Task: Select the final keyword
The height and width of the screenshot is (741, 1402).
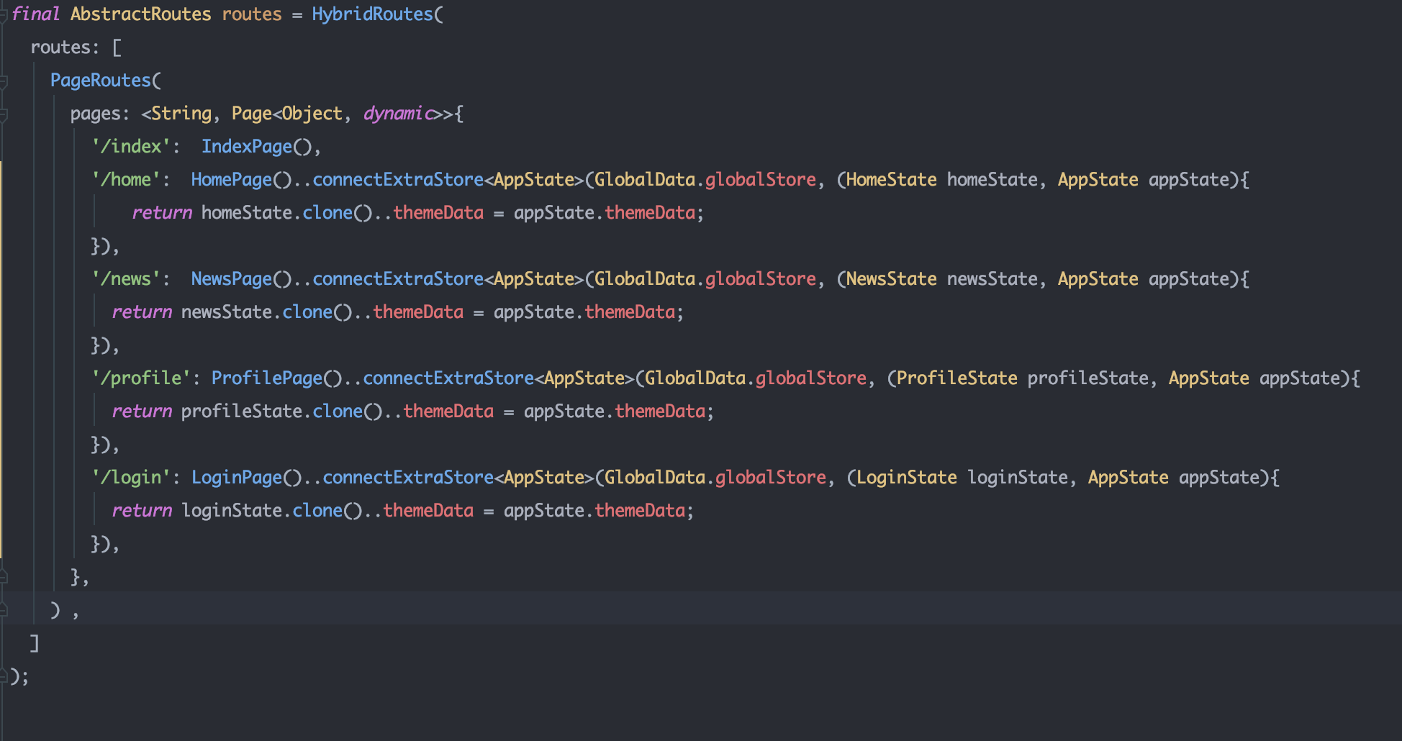Action: (x=36, y=14)
